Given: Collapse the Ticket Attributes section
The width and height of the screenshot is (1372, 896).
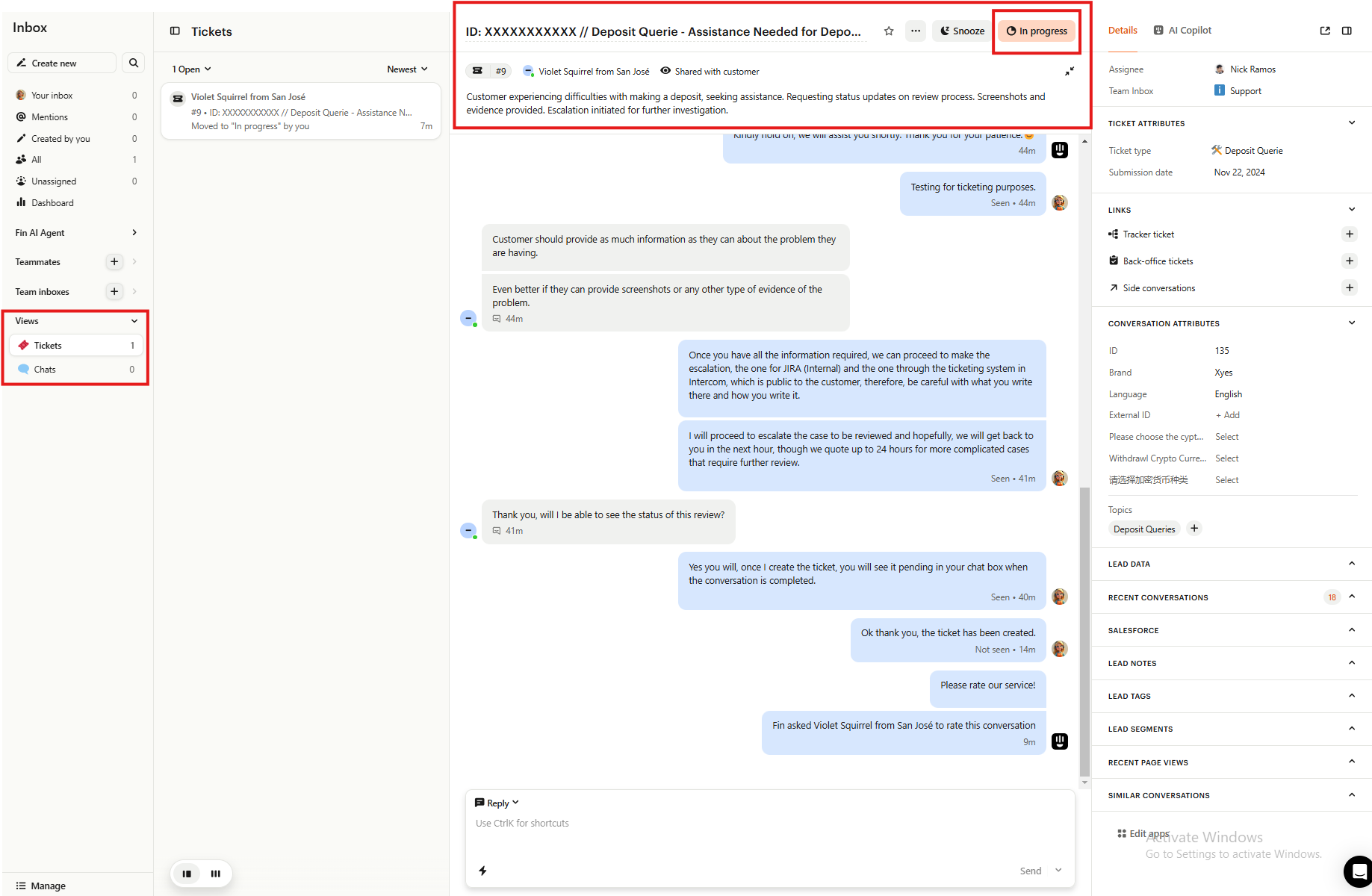Looking at the screenshot, I should pos(1351,123).
